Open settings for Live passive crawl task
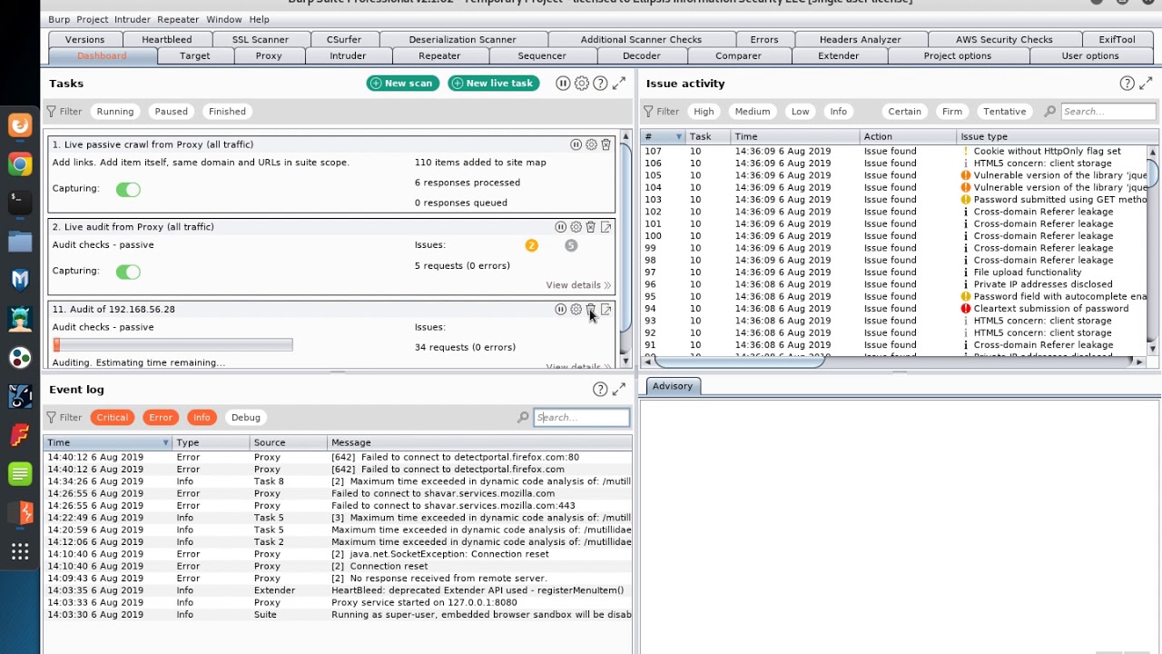The image size is (1162, 654). tap(591, 144)
